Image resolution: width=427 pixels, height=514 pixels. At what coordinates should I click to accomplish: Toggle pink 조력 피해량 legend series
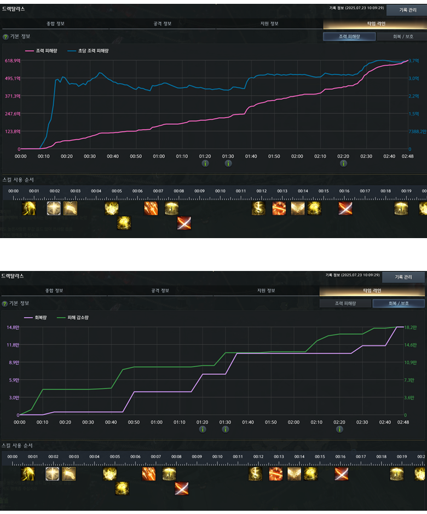point(41,51)
